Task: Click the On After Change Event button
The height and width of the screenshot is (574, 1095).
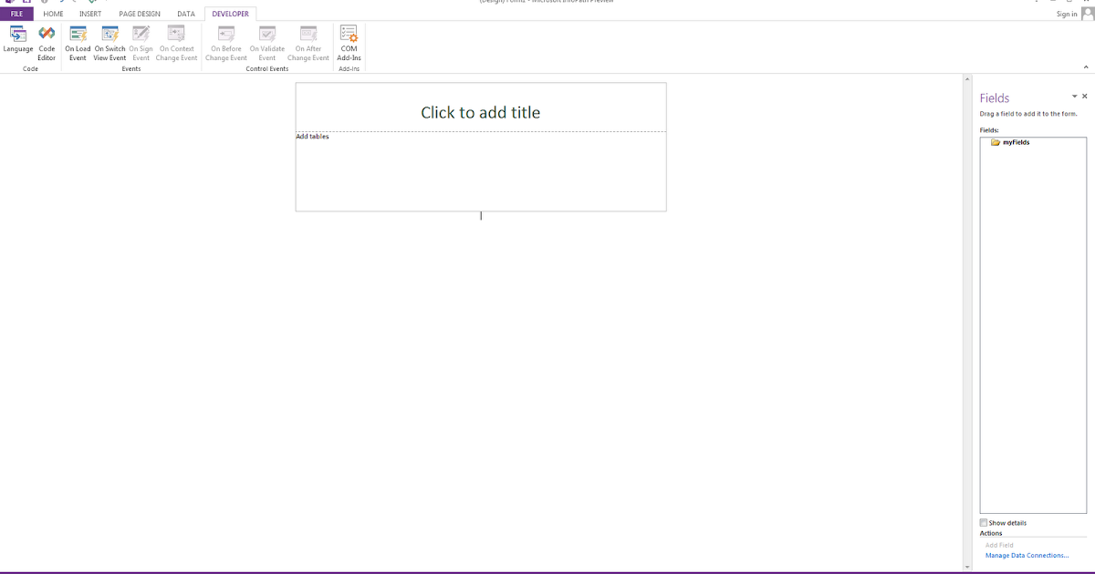Action: pos(308,43)
